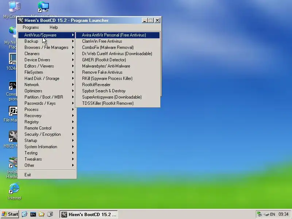Choose Exit from Programs menu
This screenshot has height=219, width=292.
coord(47,175)
